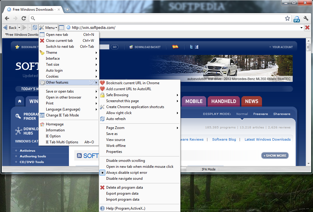Expand Save or open tabs submenu
The image size is (313, 212).
pos(69,91)
